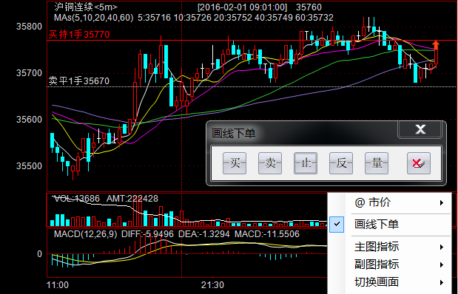Image resolution: width=458 pixels, height=294 pixels.
Task: Click the 21:30 time axis marker
Action: pyautogui.click(x=212, y=284)
